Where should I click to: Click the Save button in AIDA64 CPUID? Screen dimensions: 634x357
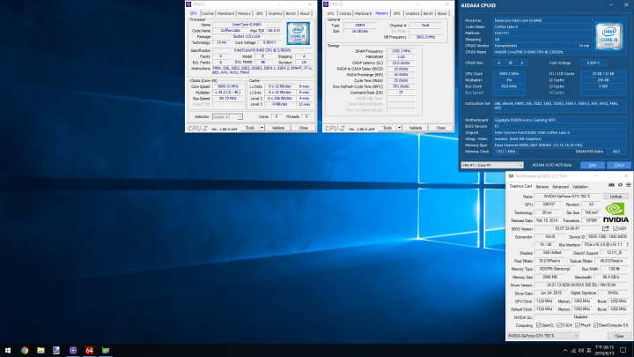point(593,164)
